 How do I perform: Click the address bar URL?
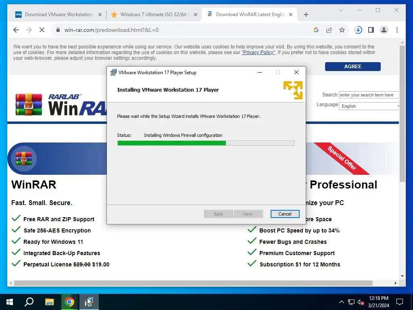pyautogui.click(x=111, y=30)
